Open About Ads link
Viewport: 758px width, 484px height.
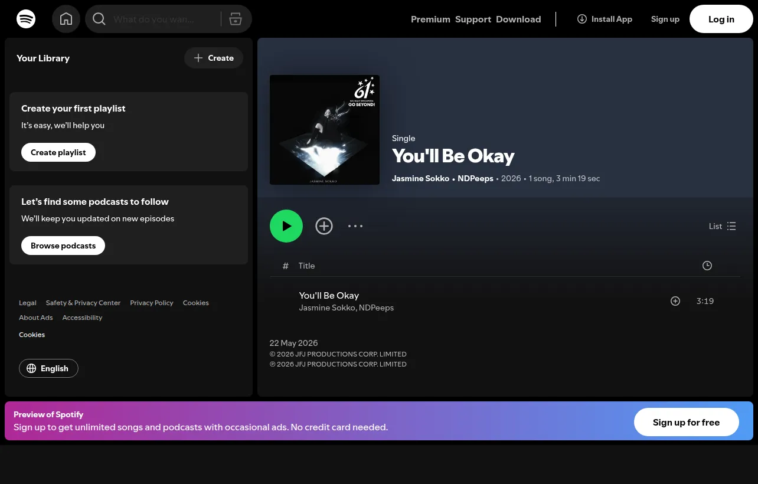click(36, 318)
